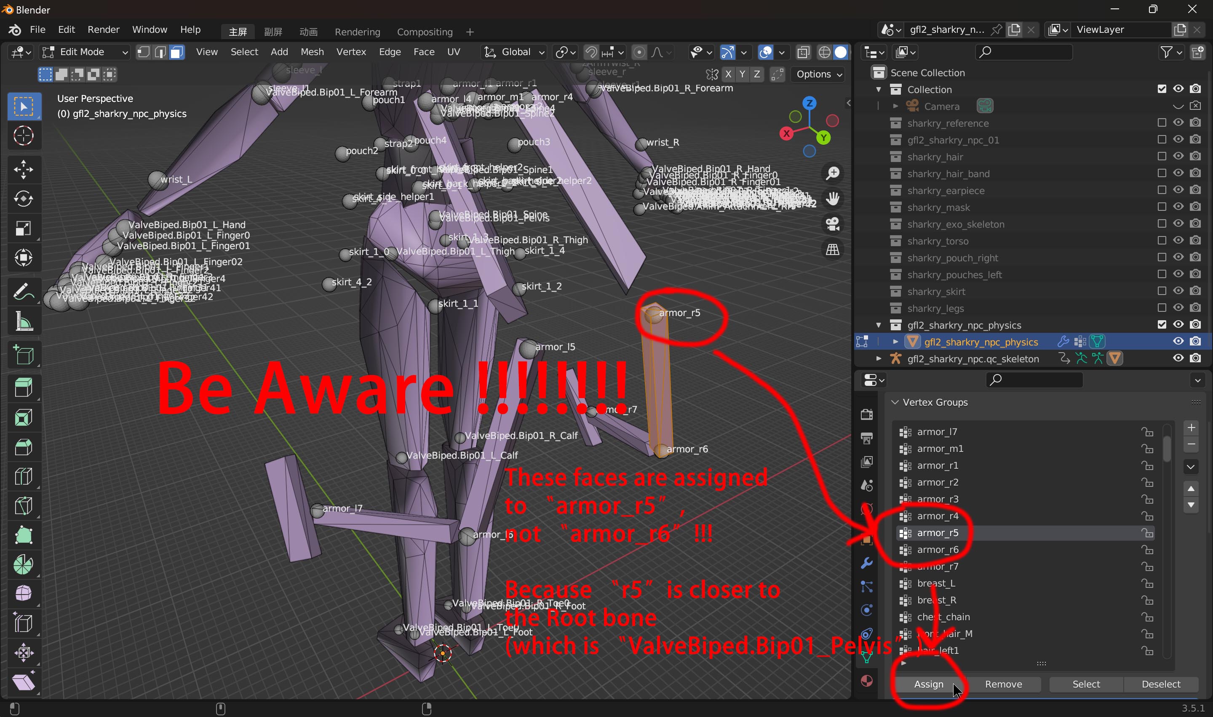Select the Measure ruler tool

23,321
